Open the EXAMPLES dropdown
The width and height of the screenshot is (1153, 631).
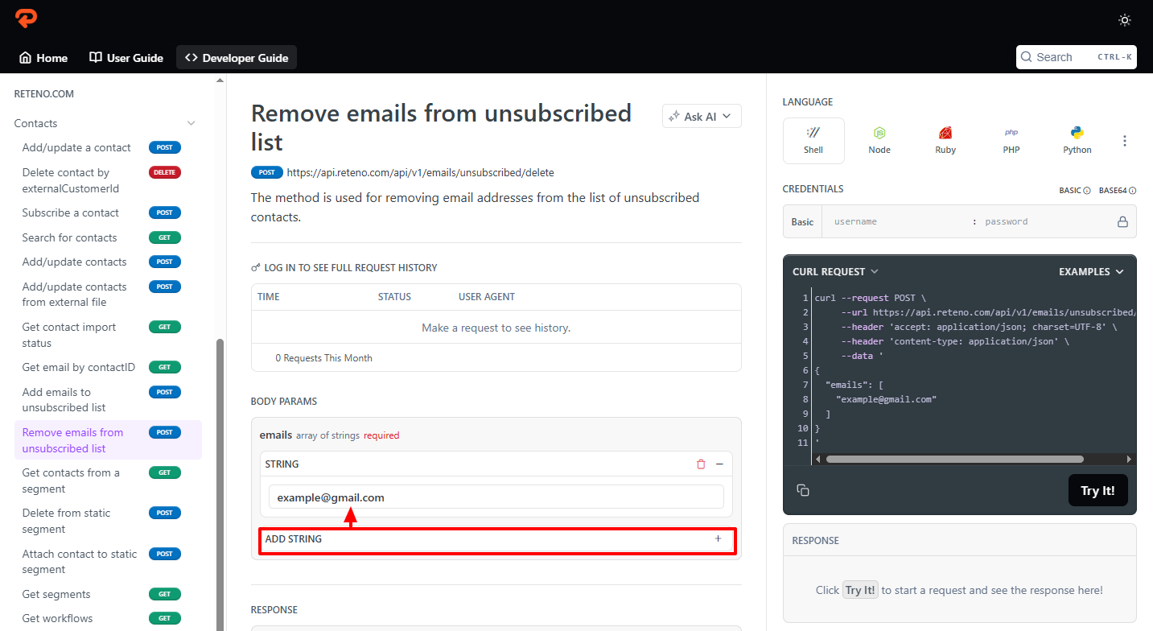click(x=1091, y=272)
